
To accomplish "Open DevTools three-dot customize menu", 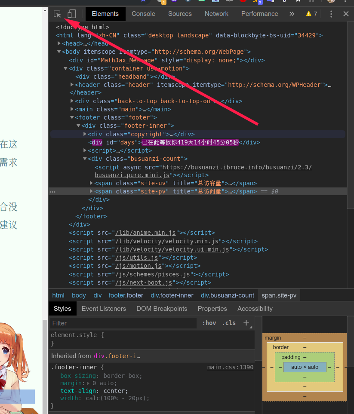I will [331, 14].
